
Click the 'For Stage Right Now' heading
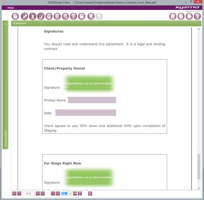62,163
